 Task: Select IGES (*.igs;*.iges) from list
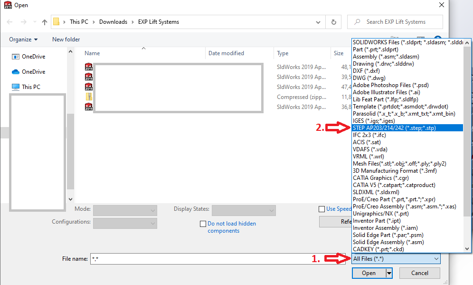click(373, 121)
